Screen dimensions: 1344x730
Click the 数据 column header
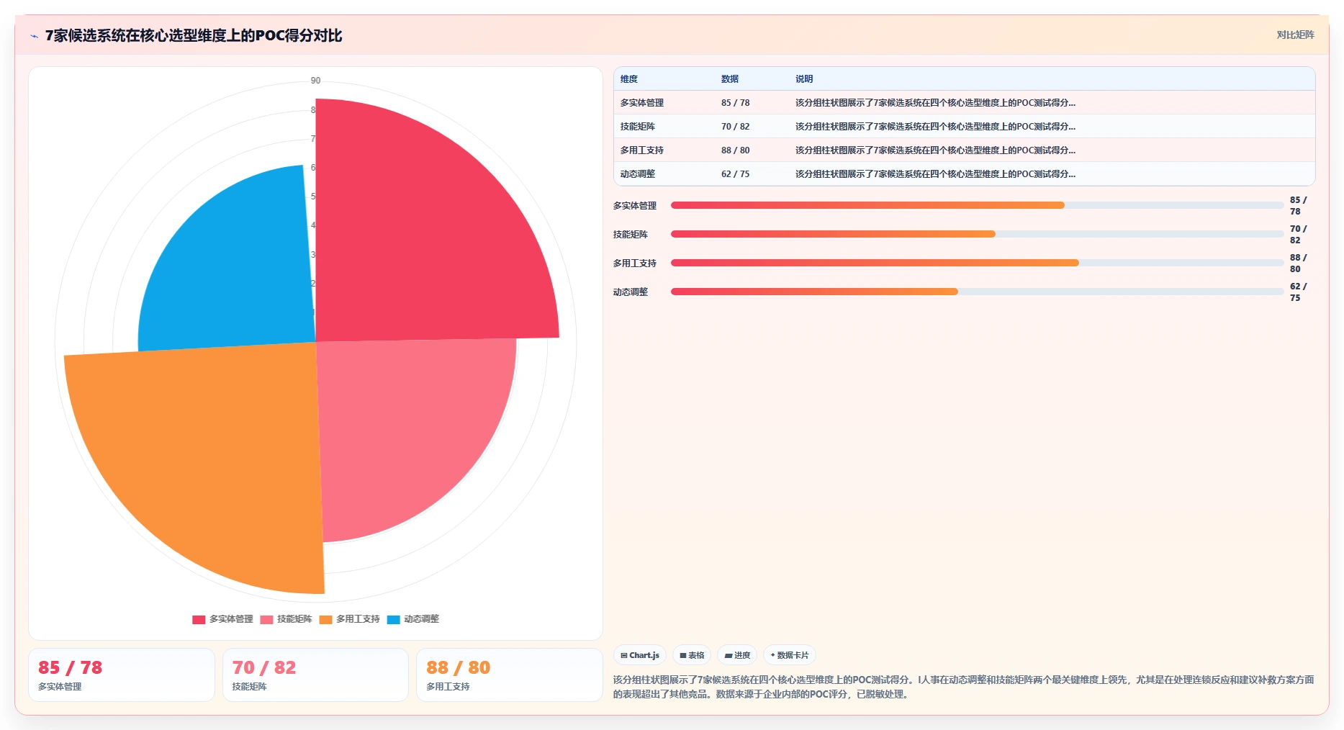click(x=730, y=78)
